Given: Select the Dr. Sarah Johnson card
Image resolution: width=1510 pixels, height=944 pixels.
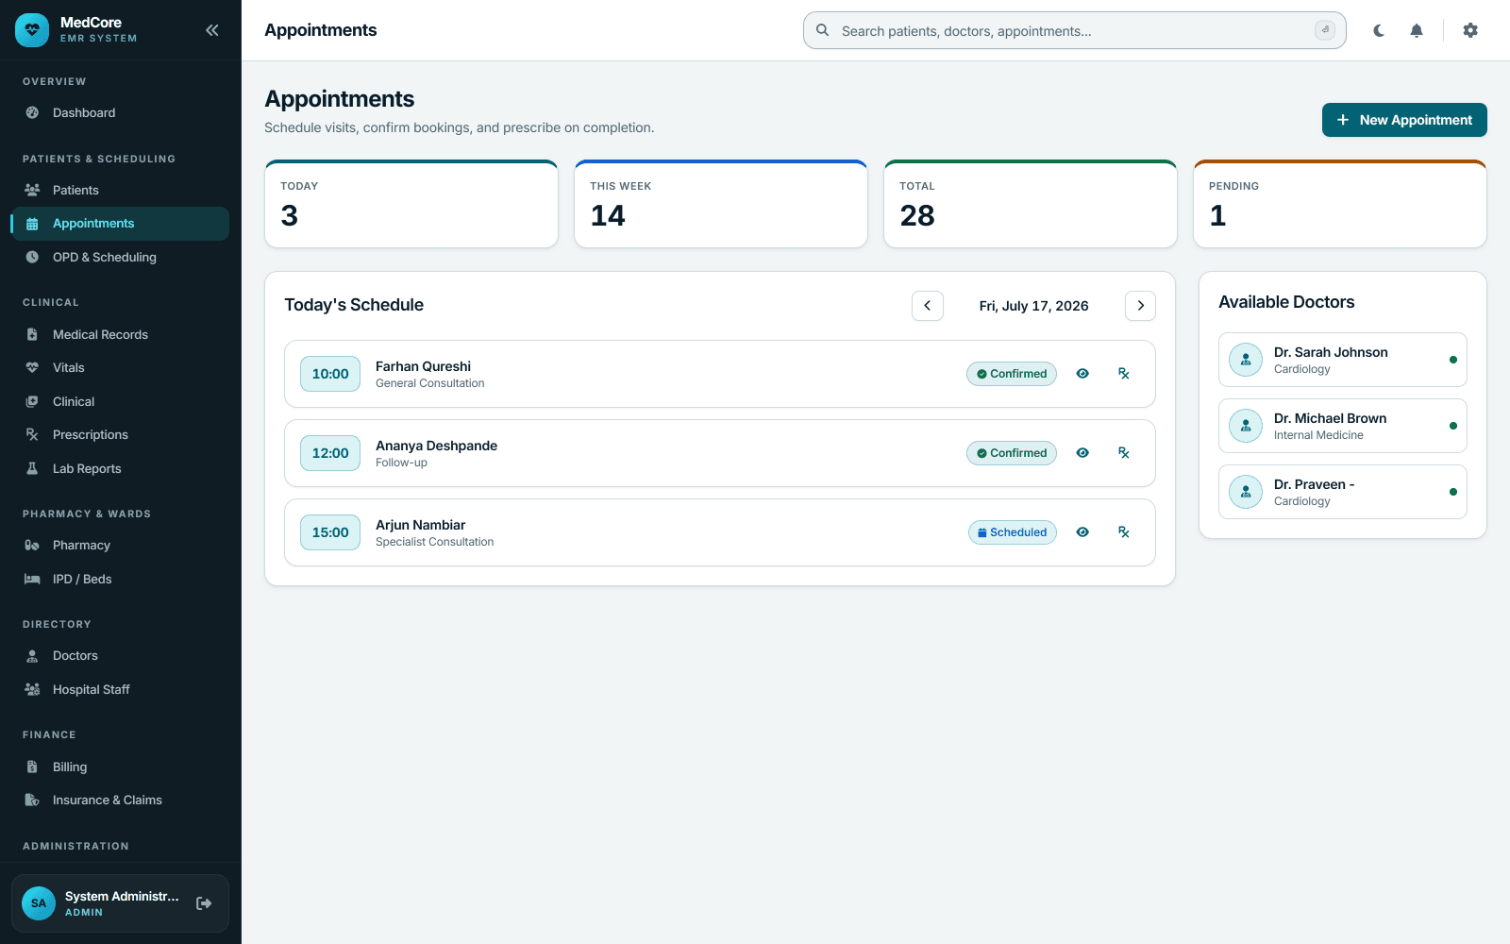Looking at the screenshot, I should point(1343,360).
